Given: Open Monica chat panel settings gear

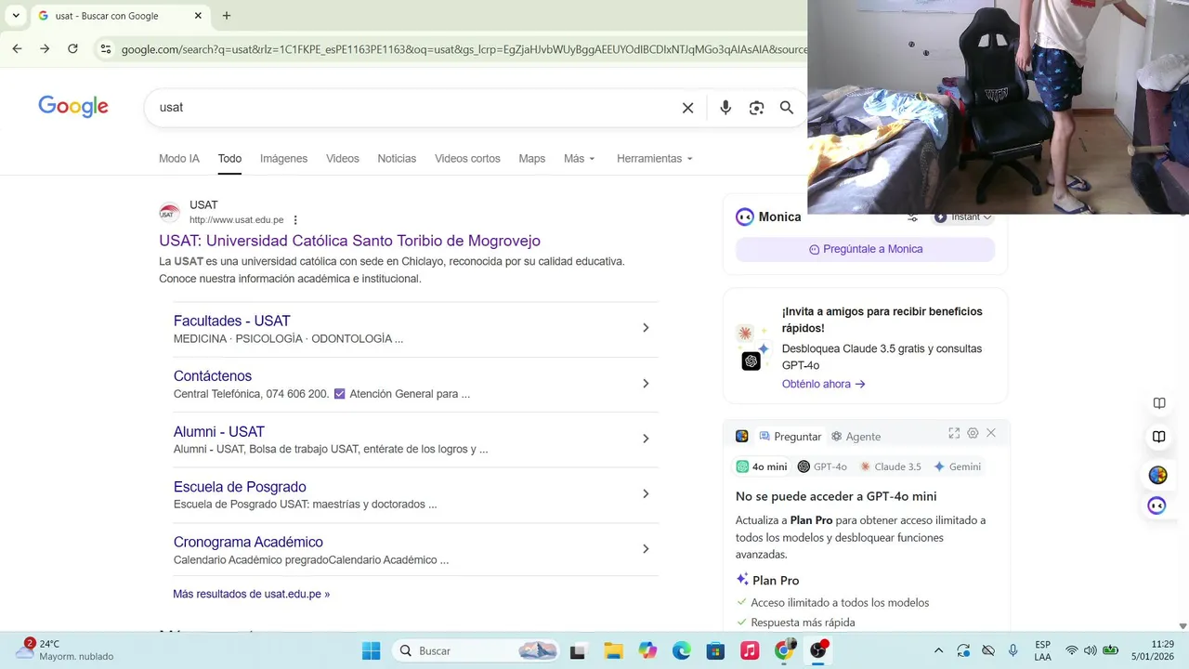Looking at the screenshot, I should pyautogui.click(x=973, y=433).
